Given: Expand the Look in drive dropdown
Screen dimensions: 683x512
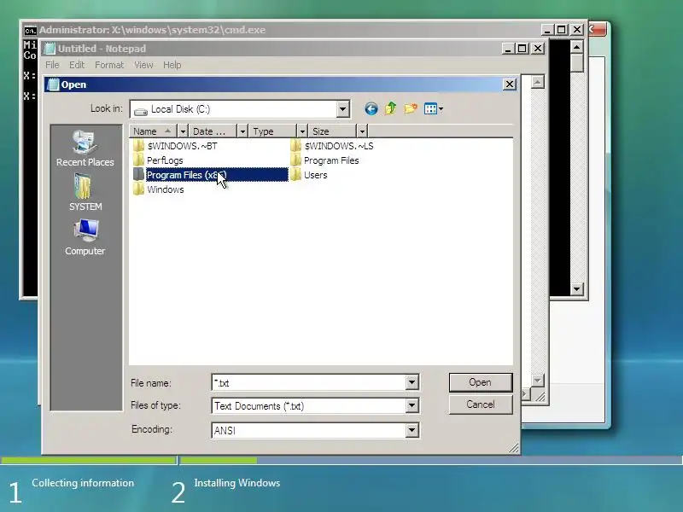Looking at the screenshot, I should (x=343, y=109).
